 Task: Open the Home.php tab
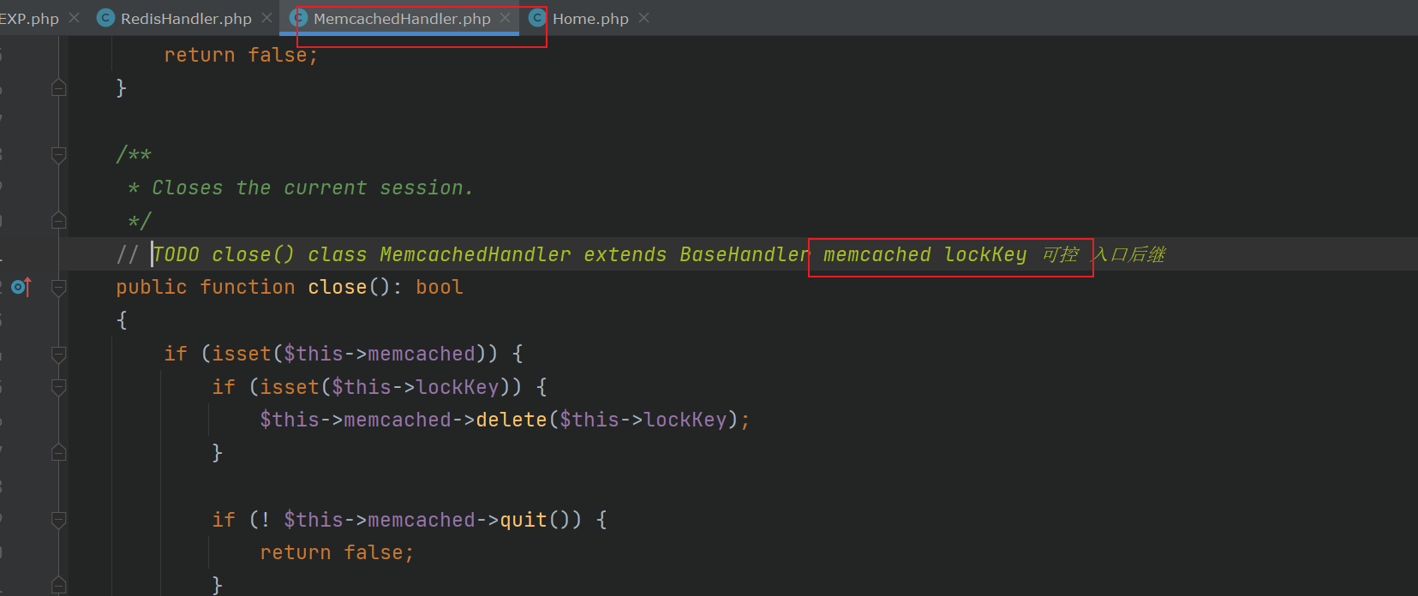point(590,18)
